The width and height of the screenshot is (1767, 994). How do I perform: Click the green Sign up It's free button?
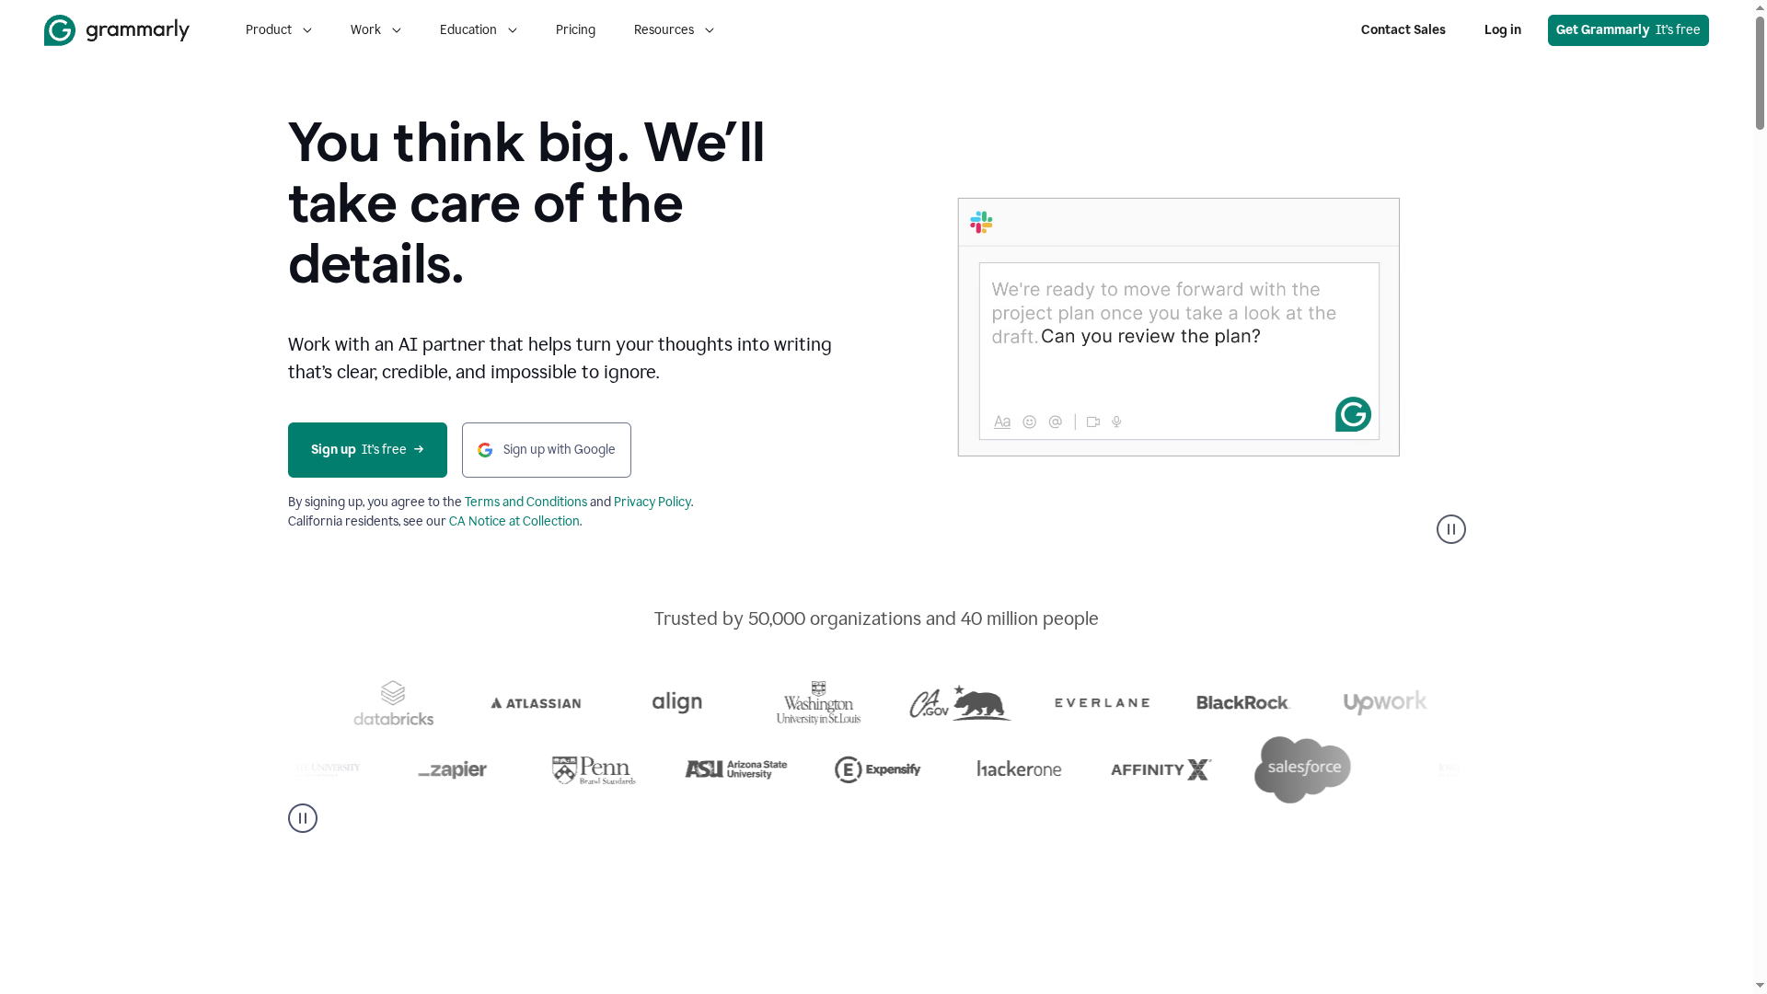pos(367,450)
